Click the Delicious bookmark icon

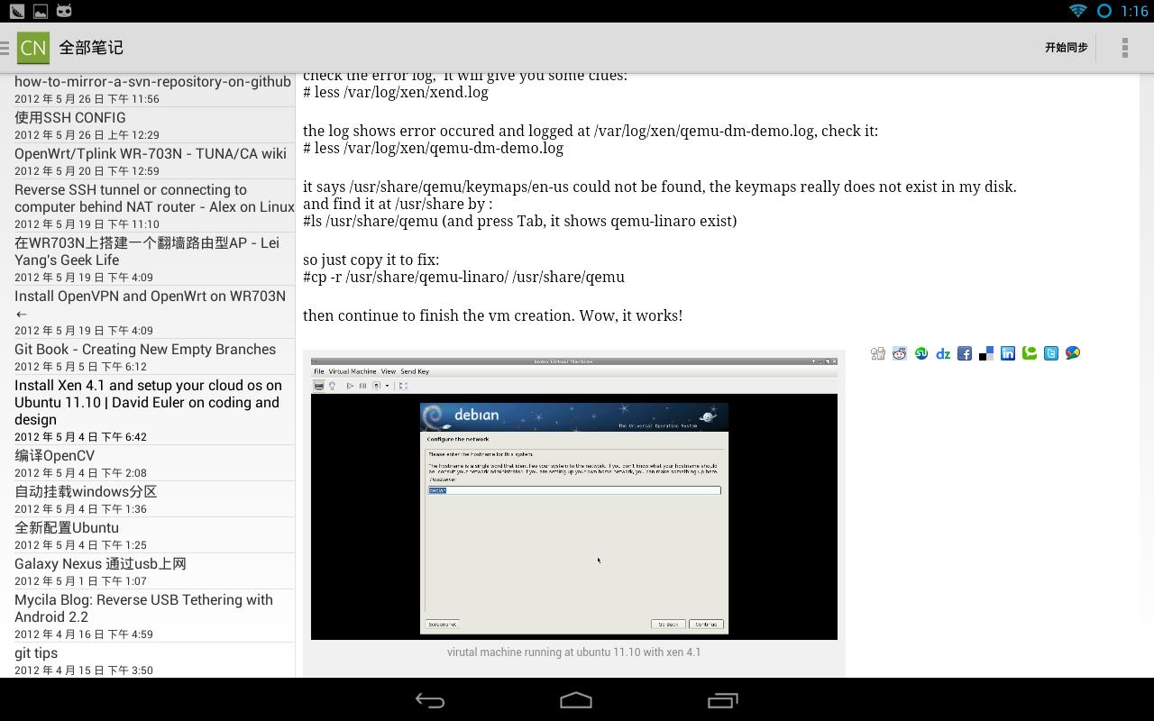pos(986,353)
